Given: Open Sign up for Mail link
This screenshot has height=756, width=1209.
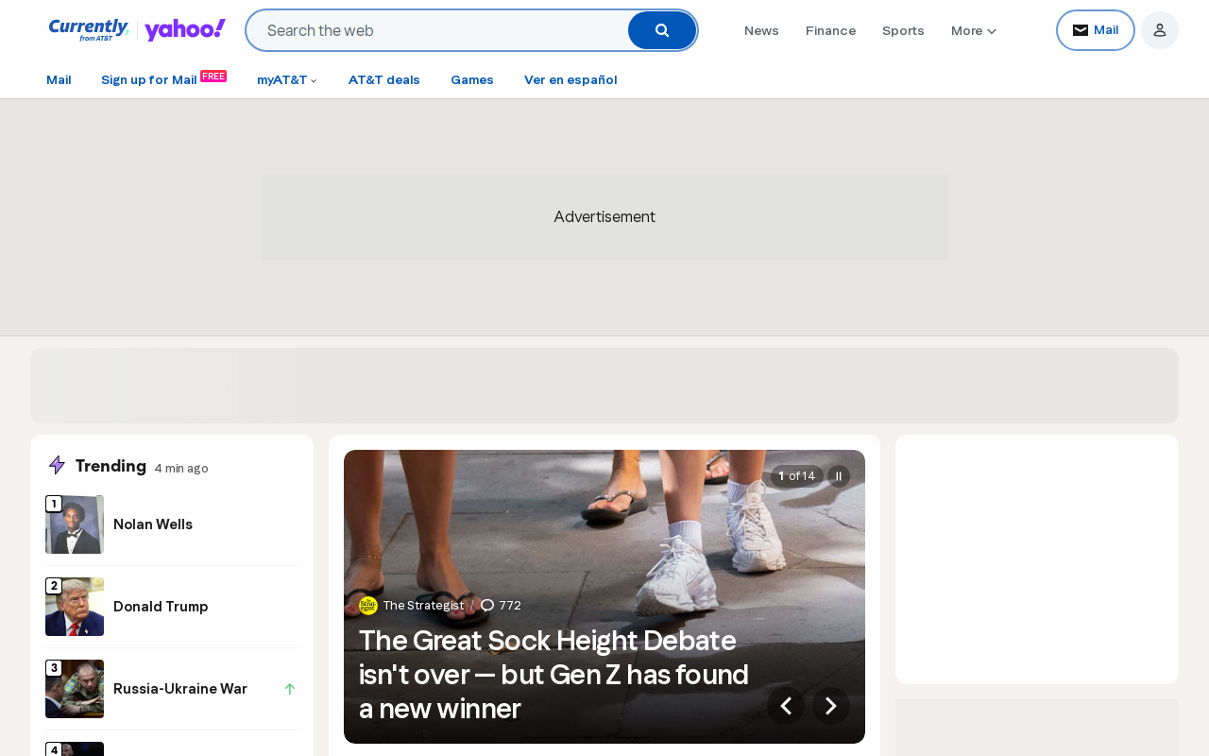Looking at the screenshot, I should click(x=163, y=79).
